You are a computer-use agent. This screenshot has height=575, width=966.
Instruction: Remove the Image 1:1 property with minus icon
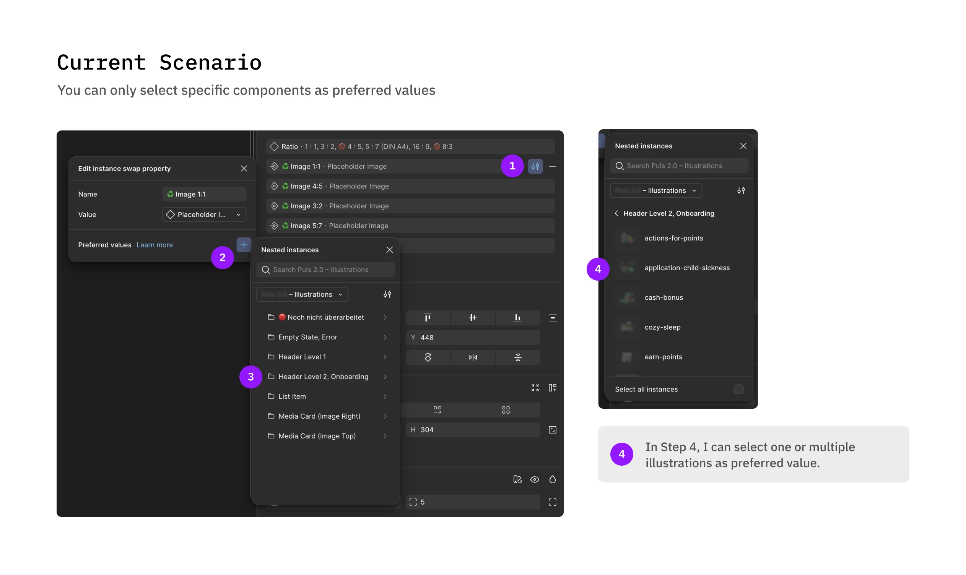(x=553, y=166)
